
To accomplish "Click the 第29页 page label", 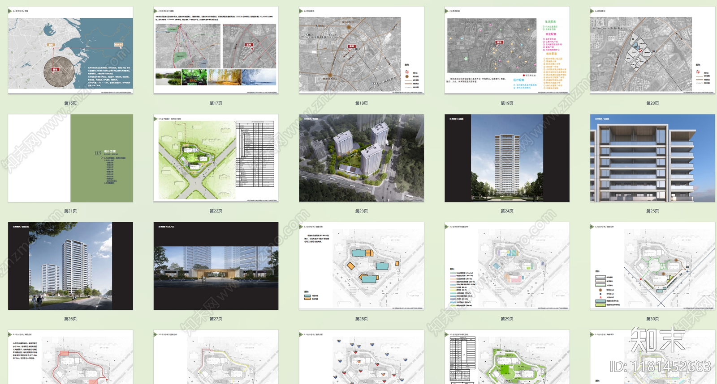I will tap(507, 319).
